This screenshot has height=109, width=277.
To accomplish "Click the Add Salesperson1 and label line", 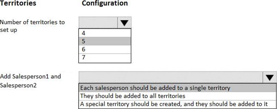I will pyautogui.click(x=30, y=76).
